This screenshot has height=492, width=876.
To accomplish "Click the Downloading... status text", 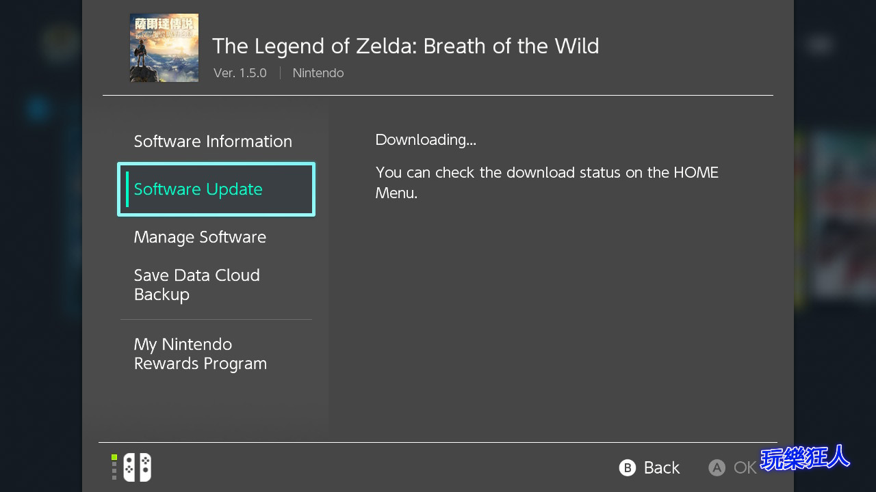I will coord(426,140).
